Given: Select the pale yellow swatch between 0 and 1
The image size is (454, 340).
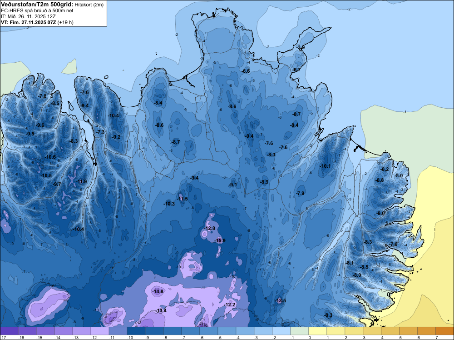Looking at the screenshot, I should tap(318, 331).
